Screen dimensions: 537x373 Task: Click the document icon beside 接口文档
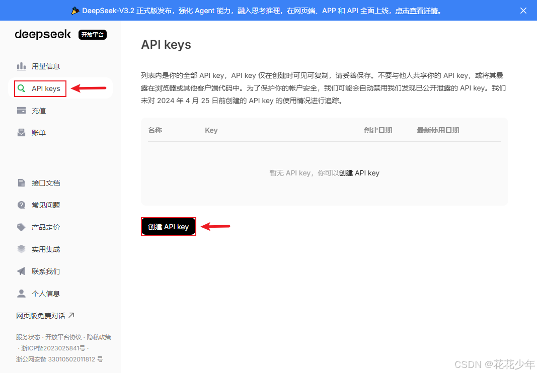(x=21, y=183)
